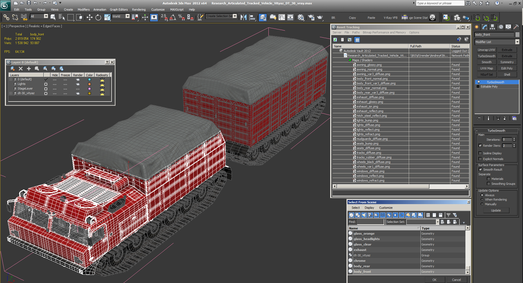This screenshot has height=283, width=523.
Task: Open the Curve Editor from toolbar
Action: pos(282,17)
